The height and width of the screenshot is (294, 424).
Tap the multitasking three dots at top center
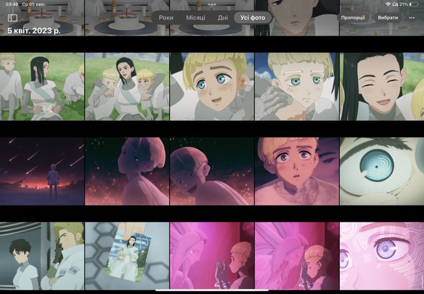pyautogui.click(x=212, y=4)
